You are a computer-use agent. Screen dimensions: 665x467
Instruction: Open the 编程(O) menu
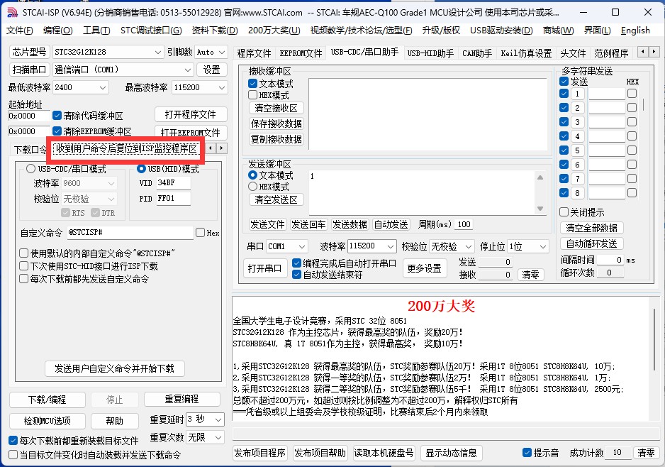click(57, 30)
